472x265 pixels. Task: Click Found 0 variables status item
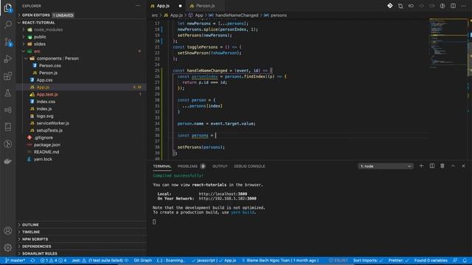pyautogui.click(x=431, y=261)
